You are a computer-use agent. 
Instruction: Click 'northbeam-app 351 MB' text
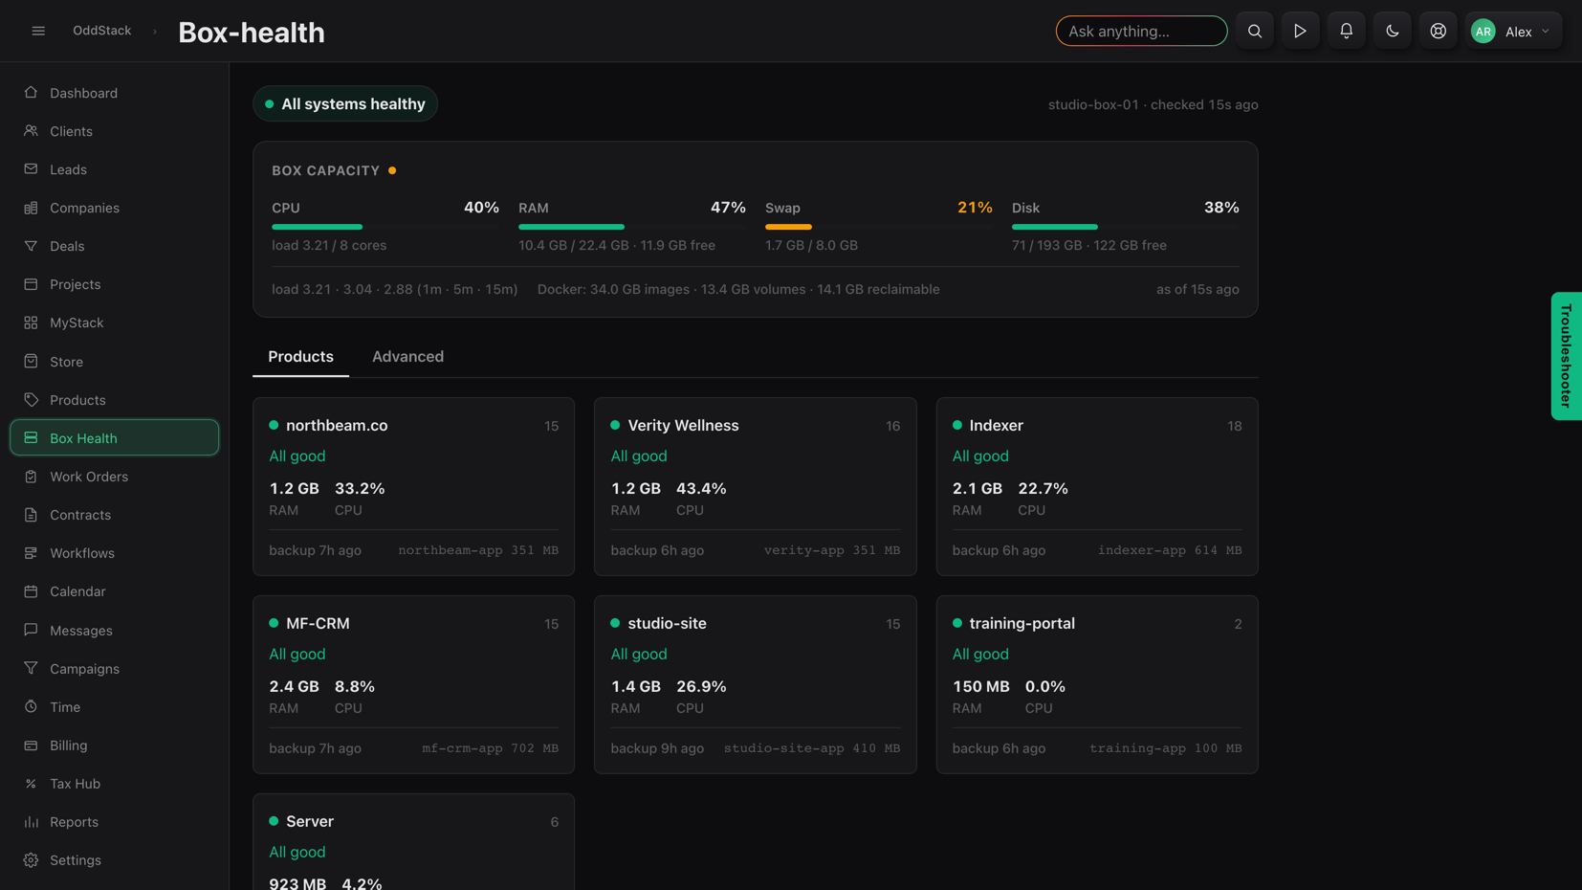478,550
